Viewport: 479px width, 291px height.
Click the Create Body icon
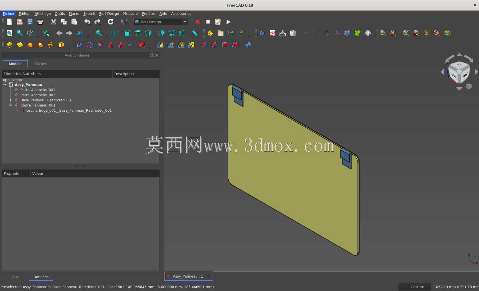point(262,33)
